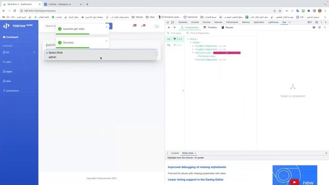The width and height of the screenshot is (329, 185).
Task: Open the permissions item in the sidebar
Action: tap(11, 91)
